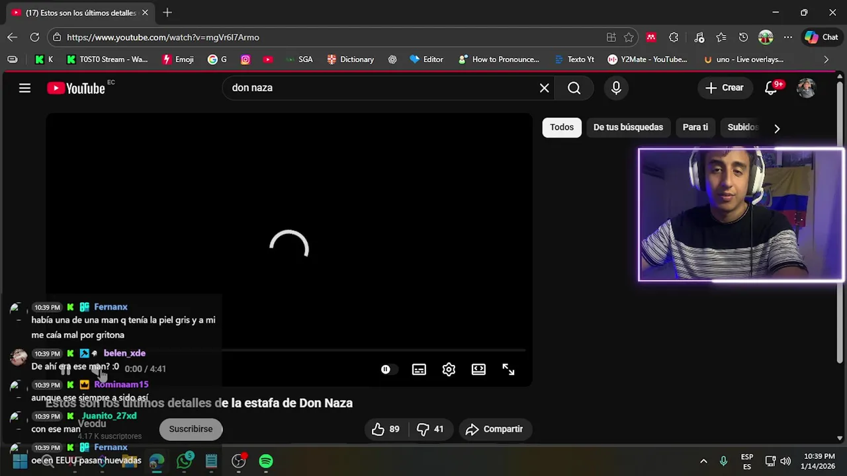Open the 'How to Pronounce' bookmark
Image resolution: width=847 pixels, height=476 pixels.
[x=499, y=59]
